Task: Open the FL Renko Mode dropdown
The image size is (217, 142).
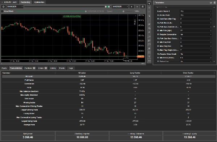Action: pos(196,15)
